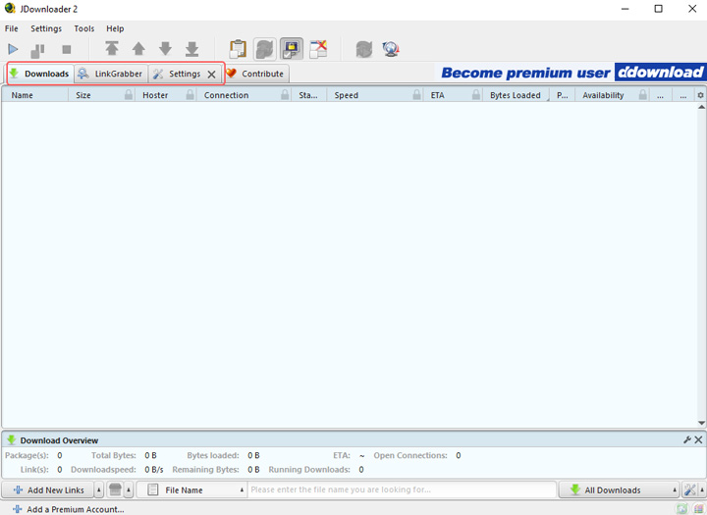Move selection up arrow icon
The image size is (707, 515).
pyautogui.click(x=138, y=49)
